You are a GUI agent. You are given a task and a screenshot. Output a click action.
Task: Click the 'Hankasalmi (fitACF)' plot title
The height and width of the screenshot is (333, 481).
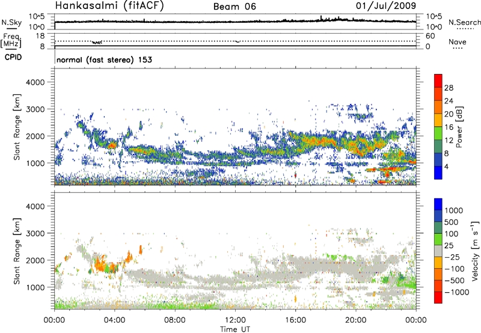pos(109,5)
